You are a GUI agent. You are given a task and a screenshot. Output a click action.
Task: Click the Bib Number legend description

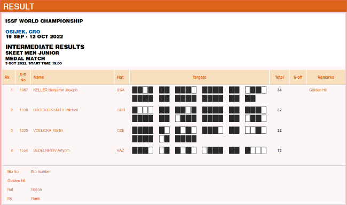(41, 171)
